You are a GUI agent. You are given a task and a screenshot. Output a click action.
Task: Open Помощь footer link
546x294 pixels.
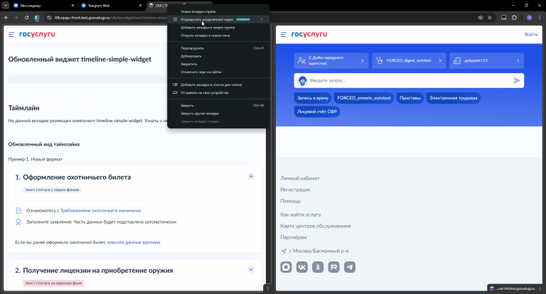click(x=290, y=201)
